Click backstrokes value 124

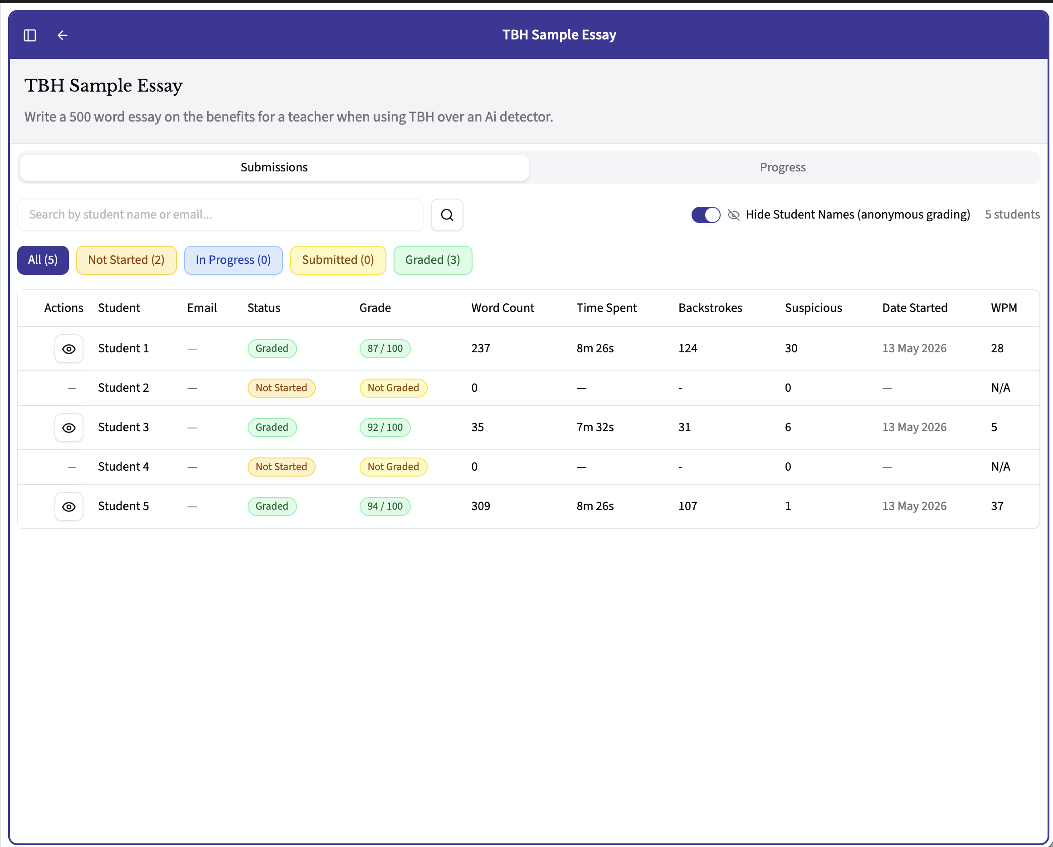tap(687, 349)
